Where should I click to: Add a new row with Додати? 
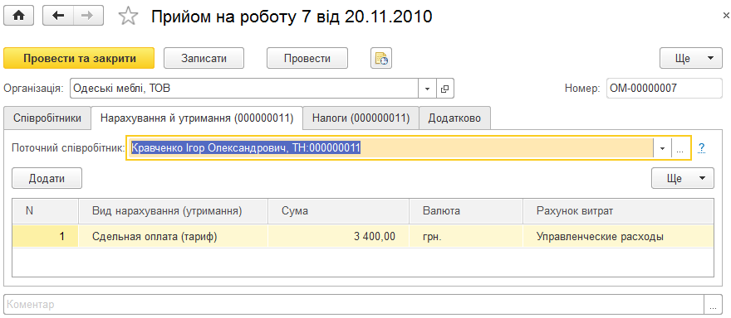tap(47, 179)
